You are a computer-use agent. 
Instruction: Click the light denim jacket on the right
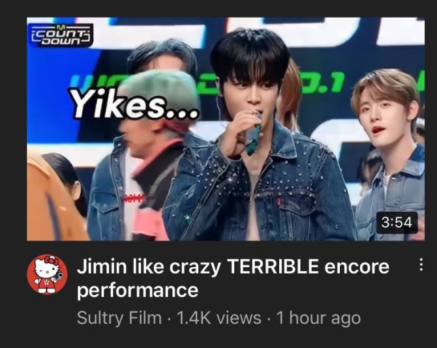393,195
